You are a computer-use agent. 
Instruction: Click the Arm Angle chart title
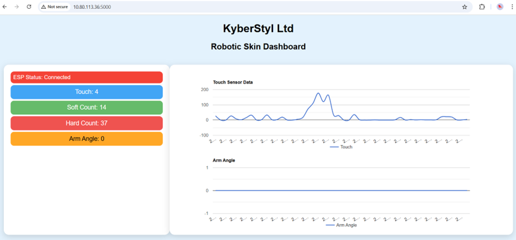point(224,160)
